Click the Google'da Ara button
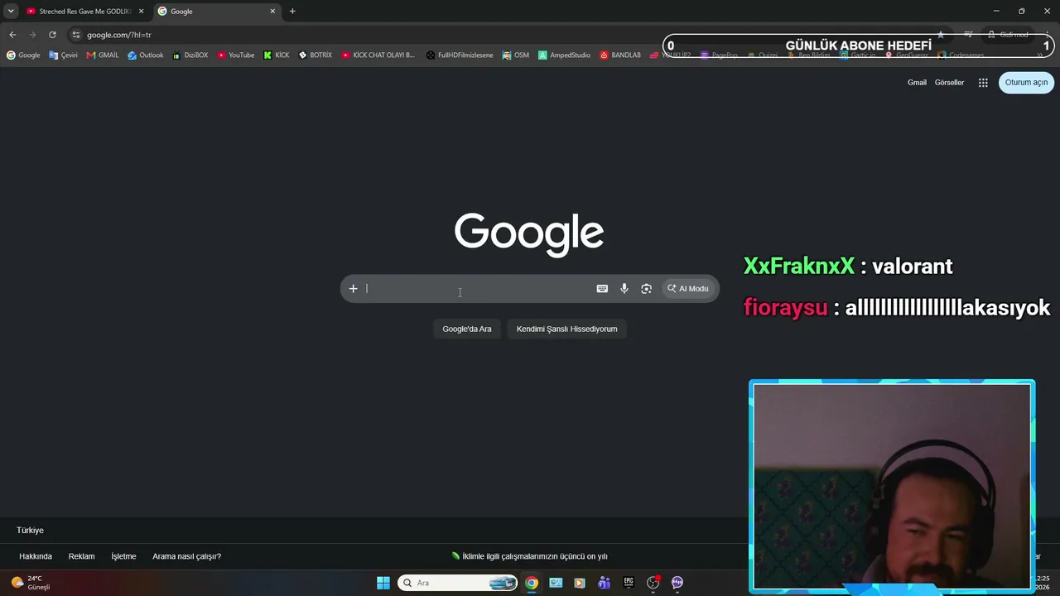Screen dimensions: 1060x596 467,329
